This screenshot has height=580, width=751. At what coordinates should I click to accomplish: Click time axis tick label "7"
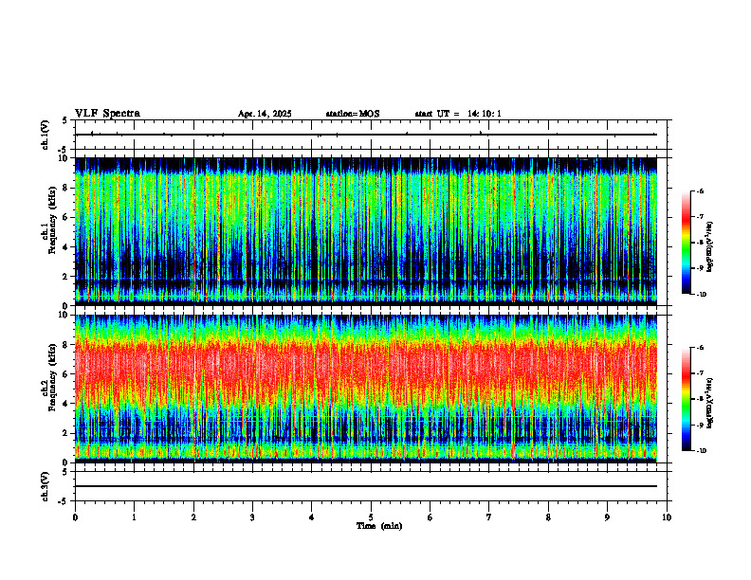click(x=489, y=517)
